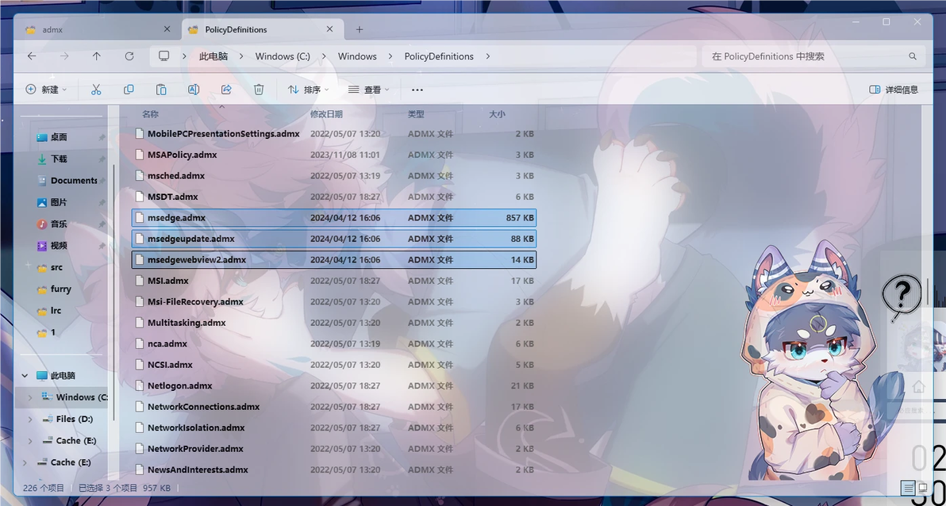
Task: Click Windows (C:) in the breadcrumb path
Action: click(x=283, y=56)
